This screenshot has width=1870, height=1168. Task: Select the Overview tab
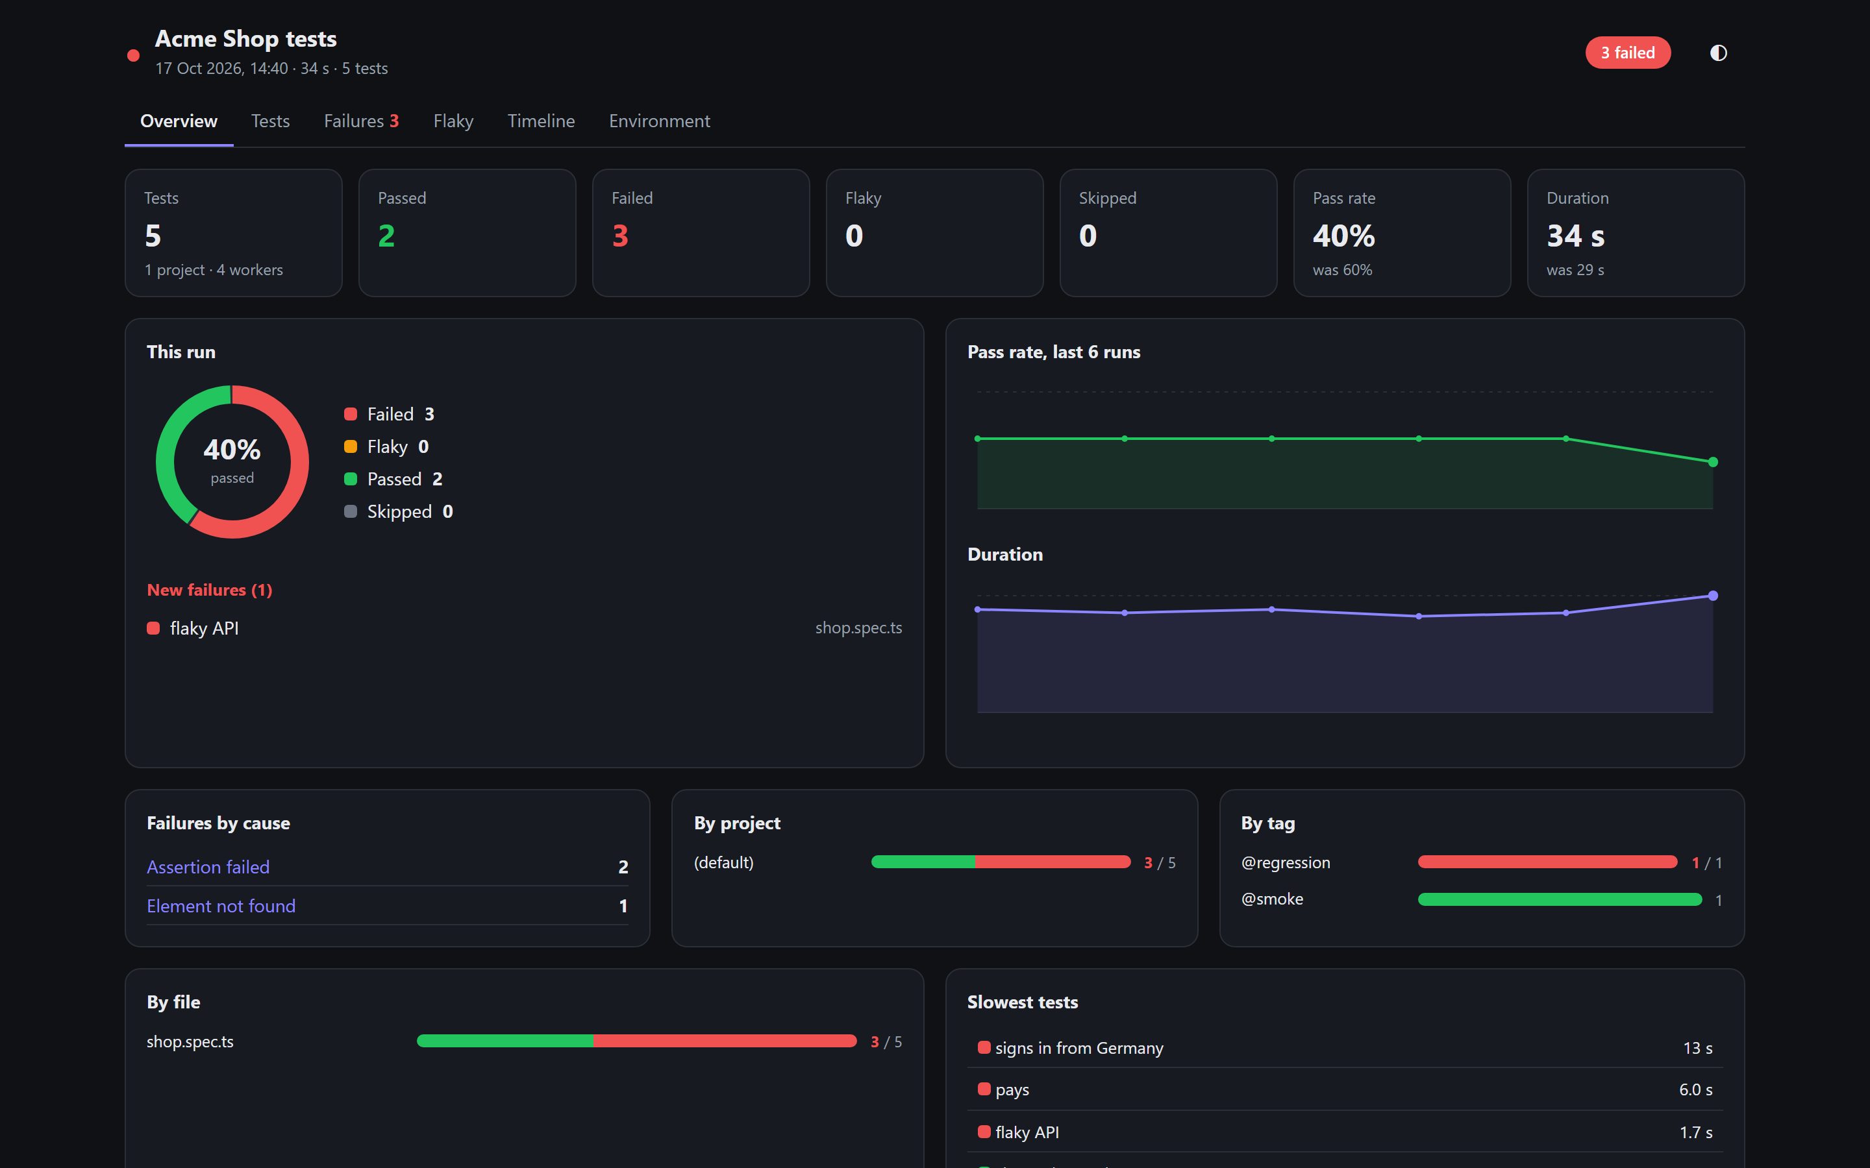point(179,121)
